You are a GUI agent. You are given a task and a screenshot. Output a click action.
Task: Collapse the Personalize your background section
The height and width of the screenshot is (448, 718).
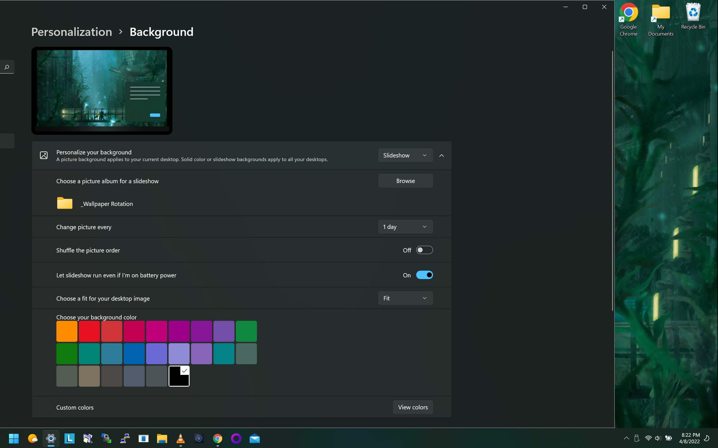[x=441, y=155]
